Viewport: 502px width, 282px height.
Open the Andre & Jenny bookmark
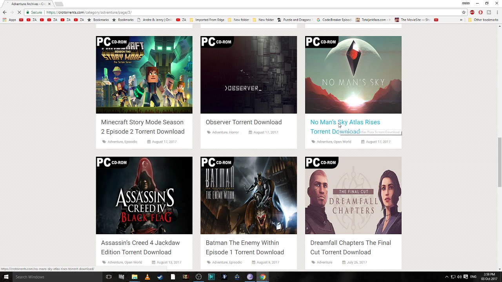pyautogui.click(x=155, y=20)
